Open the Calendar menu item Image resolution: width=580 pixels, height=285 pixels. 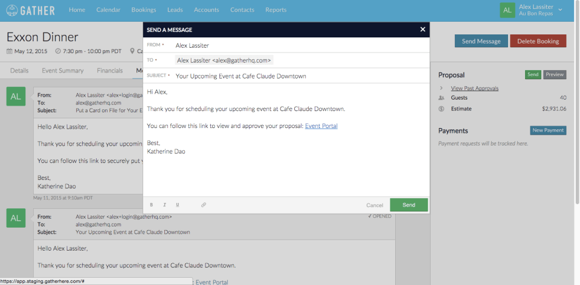[x=108, y=10]
